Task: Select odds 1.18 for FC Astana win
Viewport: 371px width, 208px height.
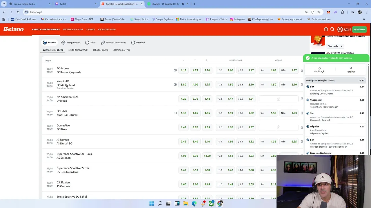Action: (x=183, y=70)
